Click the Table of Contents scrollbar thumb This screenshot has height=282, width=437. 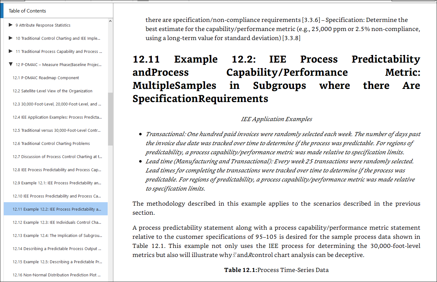click(110, 119)
